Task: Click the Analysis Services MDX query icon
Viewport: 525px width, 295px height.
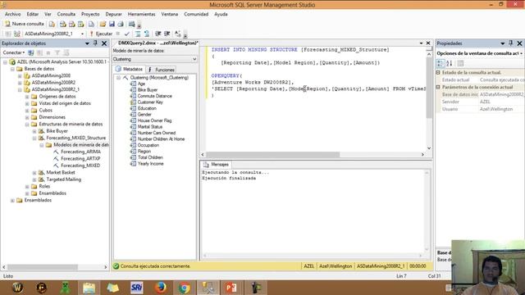Action: pyautogui.click(x=63, y=24)
